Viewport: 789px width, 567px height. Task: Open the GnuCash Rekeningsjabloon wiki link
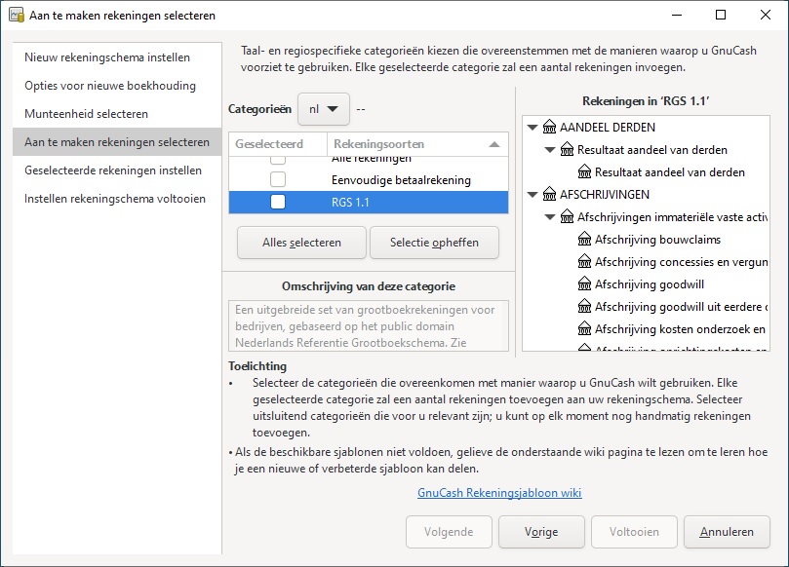tap(499, 493)
